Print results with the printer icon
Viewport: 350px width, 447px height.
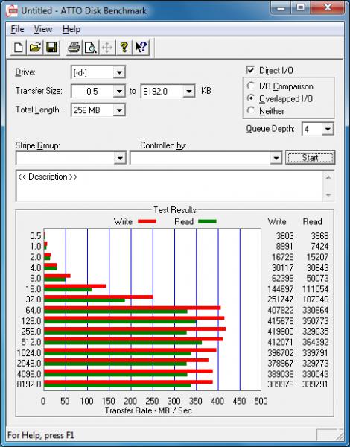pyautogui.click(x=74, y=48)
